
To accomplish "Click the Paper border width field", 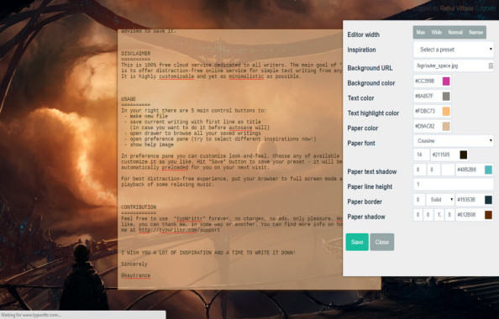I will click(x=419, y=200).
